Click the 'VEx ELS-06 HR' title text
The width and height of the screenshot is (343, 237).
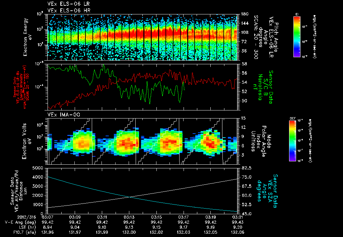click(x=69, y=10)
